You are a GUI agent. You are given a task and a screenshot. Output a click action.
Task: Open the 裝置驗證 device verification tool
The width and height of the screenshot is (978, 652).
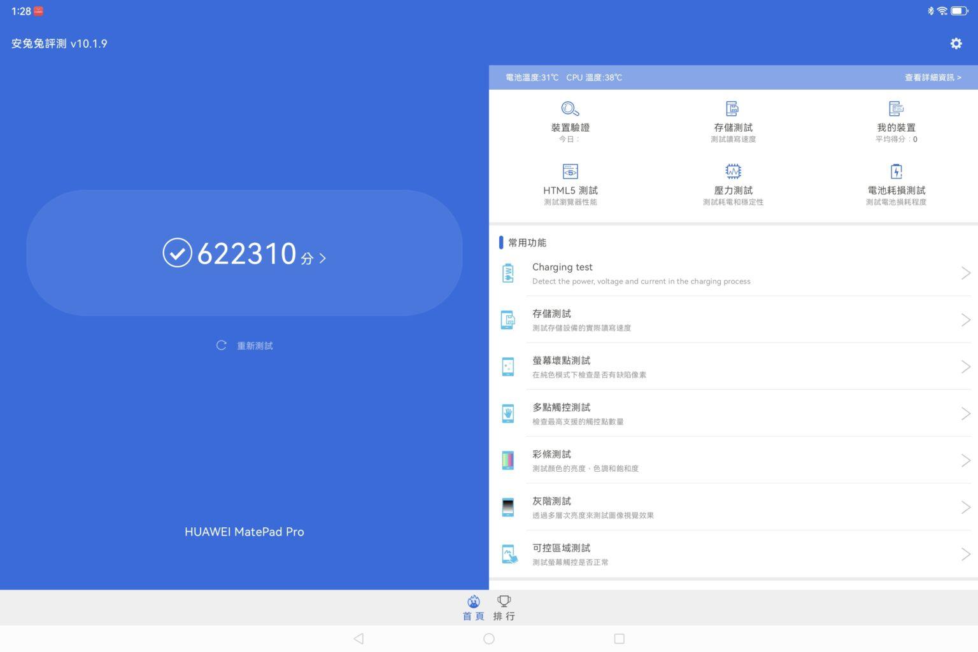pyautogui.click(x=570, y=118)
